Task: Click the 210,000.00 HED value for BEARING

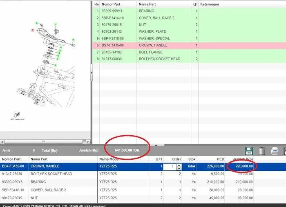Action: [215, 182]
